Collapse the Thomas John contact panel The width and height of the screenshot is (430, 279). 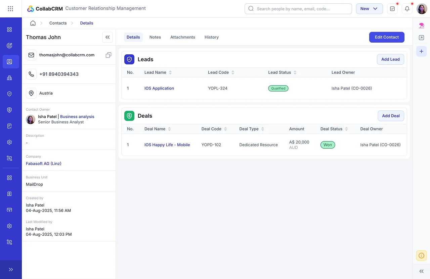107,37
